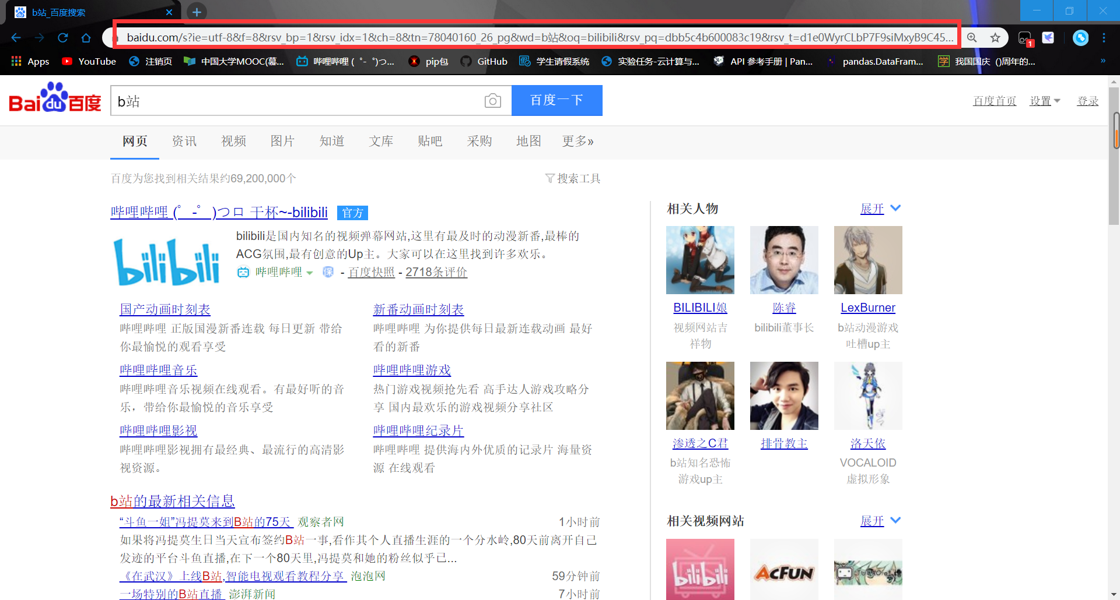1120x600 pixels.
Task: Open the 哔哩哔哩音乐 link
Action: tap(159, 370)
